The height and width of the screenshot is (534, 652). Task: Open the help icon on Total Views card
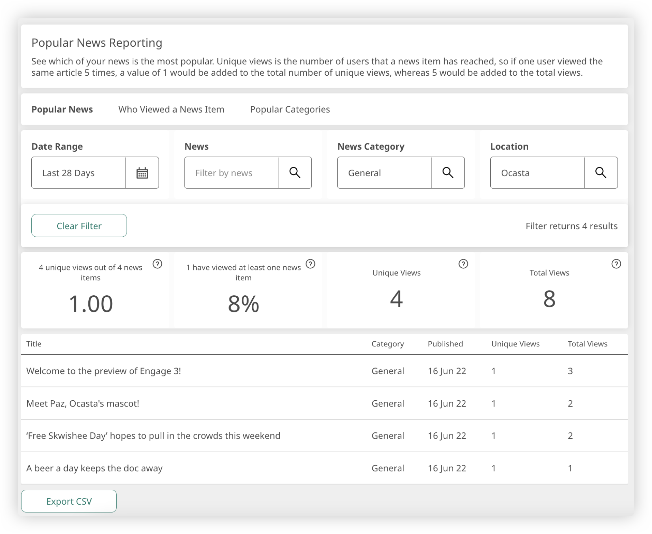(616, 264)
